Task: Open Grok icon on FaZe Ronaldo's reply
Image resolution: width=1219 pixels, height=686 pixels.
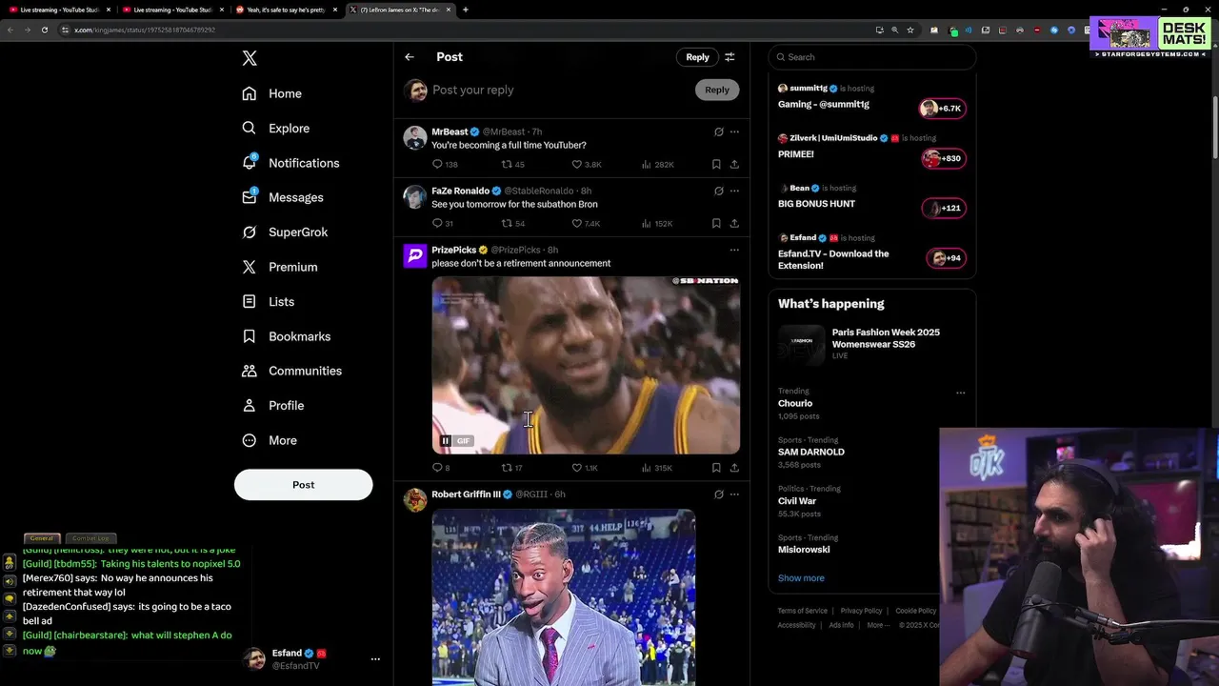Action: pyautogui.click(x=719, y=191)
